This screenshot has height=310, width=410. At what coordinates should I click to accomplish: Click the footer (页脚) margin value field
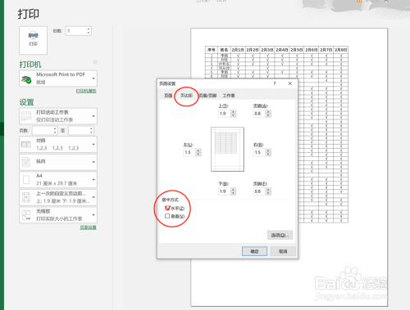tap(260, 191)
